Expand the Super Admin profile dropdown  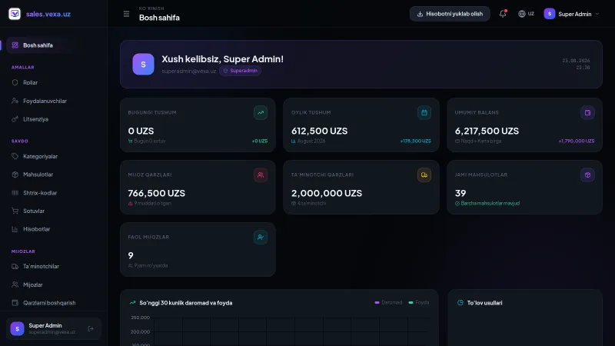pyautogui.click(x=571, y=14)
